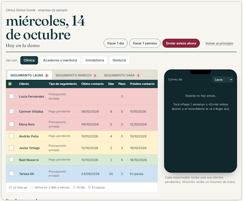Click the 'Pasar 1 semana' button
The height and width of the screenshot is (201, 243).
(x=145, y=43)
